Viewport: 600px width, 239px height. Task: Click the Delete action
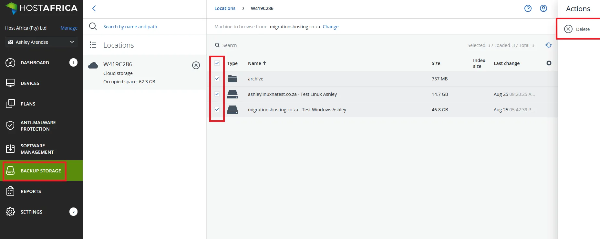(577, 29)
